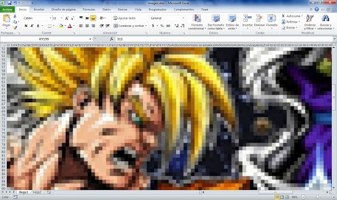Switch to the Insertar ribbon tab

click(x=39, y=9)
